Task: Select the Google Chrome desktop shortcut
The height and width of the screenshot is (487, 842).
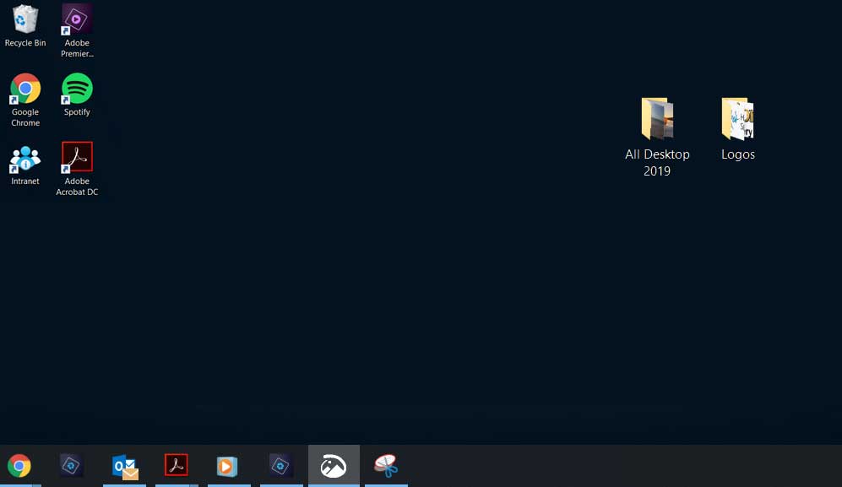Action: (x=25, y=100)
